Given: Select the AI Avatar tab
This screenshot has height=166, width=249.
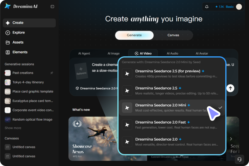Looking at the screenshot, I should pos(202,54).
